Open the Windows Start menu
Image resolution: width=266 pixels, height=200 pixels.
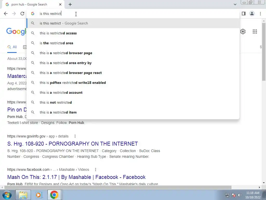pos(6,195)
